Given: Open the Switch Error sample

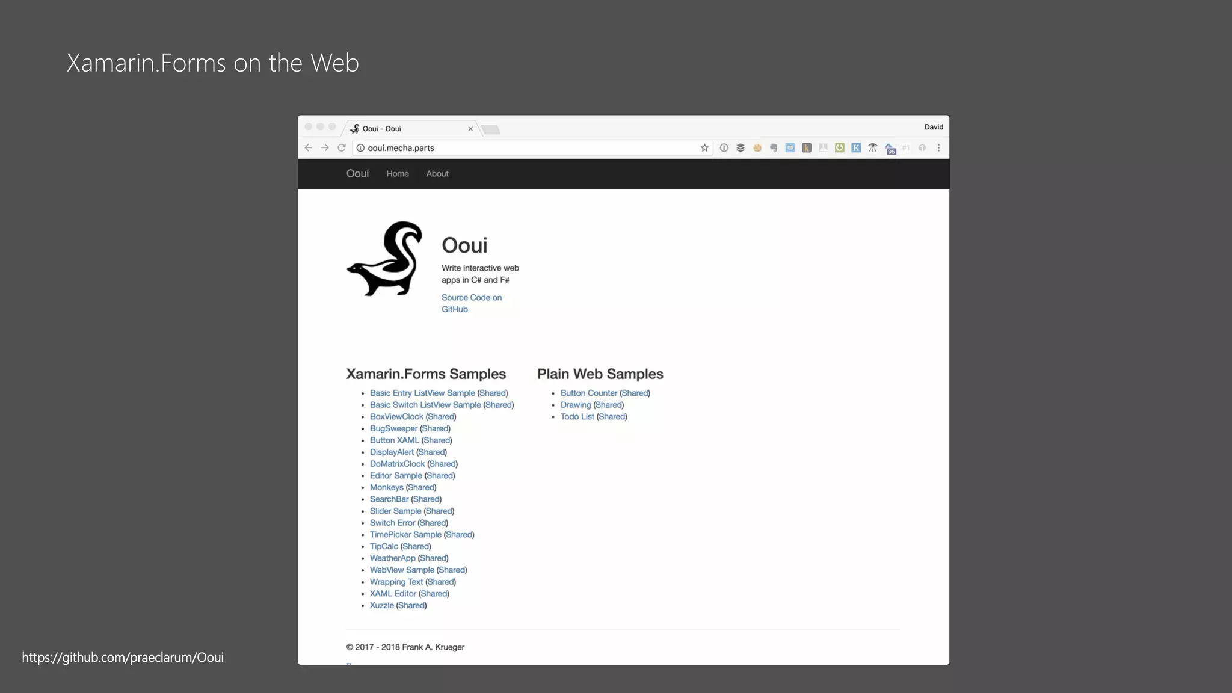Looking at the screenshot, I should coord(392,523).
